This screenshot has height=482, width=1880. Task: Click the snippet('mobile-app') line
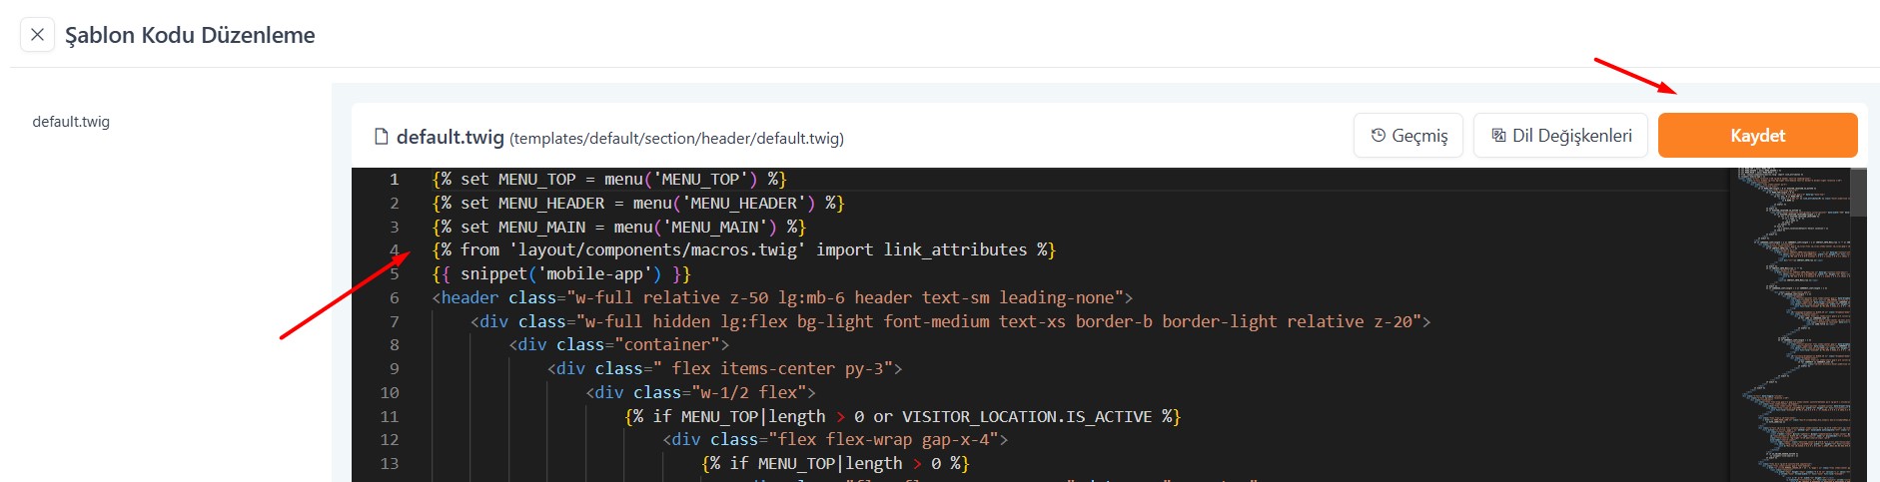[560, 274]
